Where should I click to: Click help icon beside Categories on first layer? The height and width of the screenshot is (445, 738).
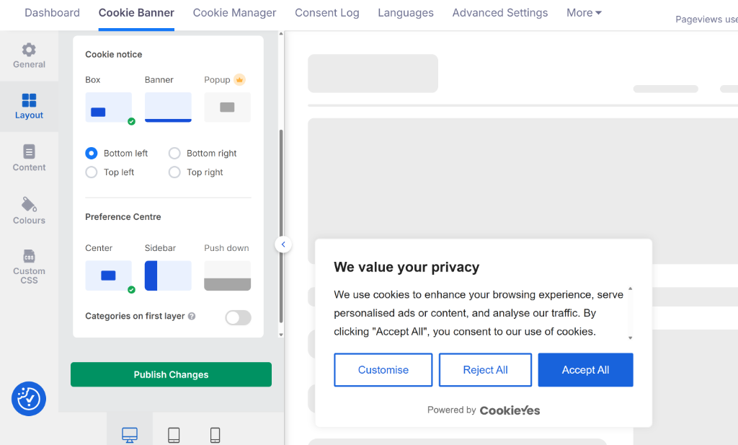click(192, 316)
